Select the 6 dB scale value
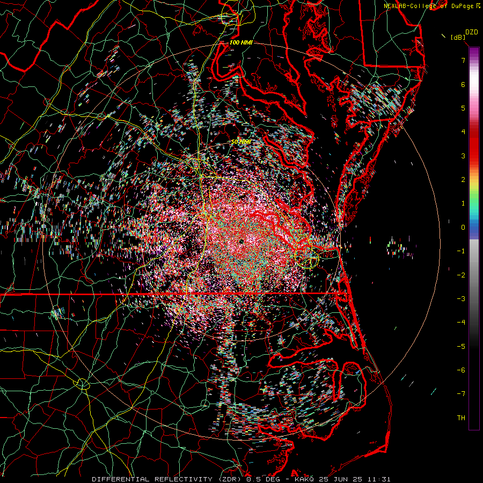Screen dimensions: 483x483 [x=463, y=84]
